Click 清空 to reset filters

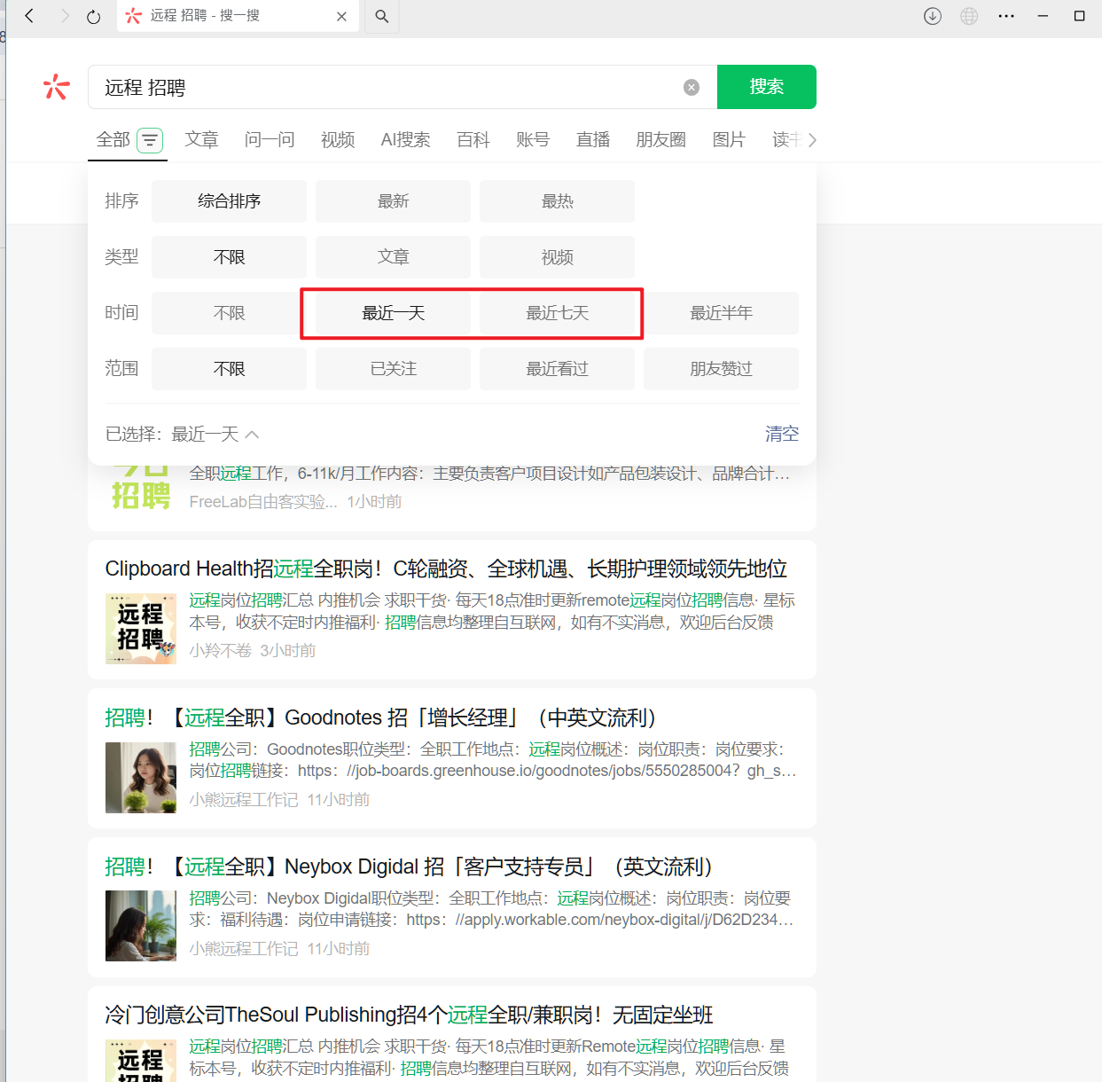point(782,434)
